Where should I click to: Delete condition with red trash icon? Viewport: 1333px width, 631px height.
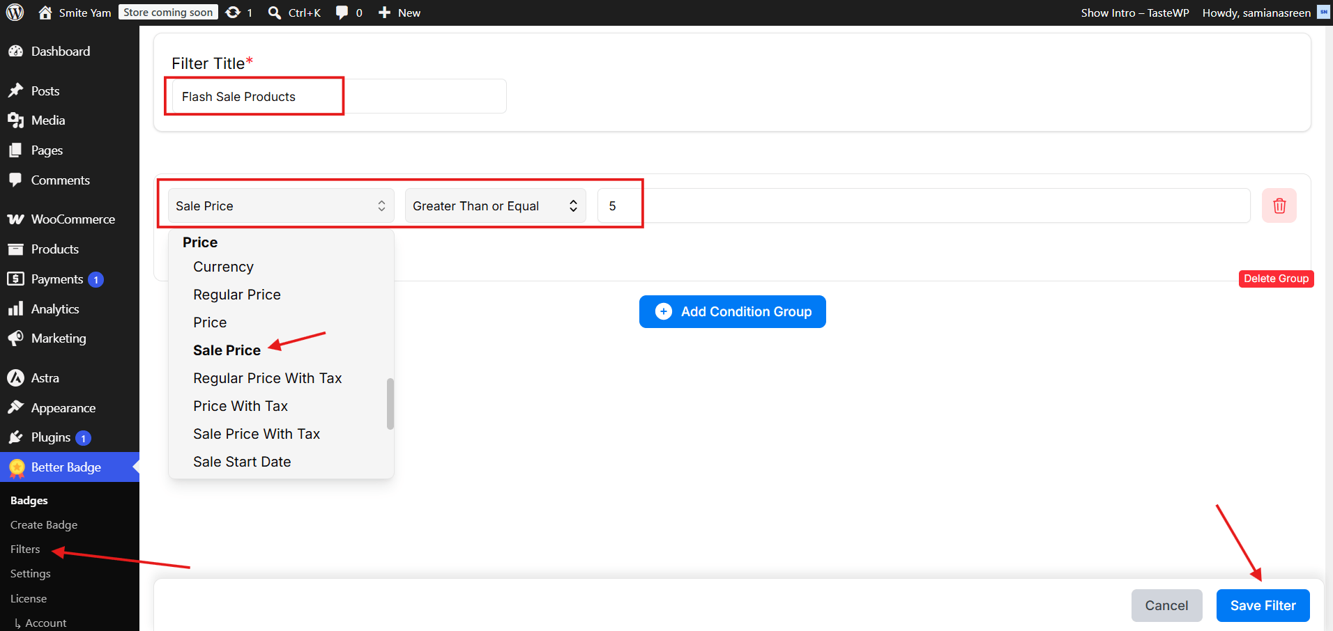click(x=1279, y=205)
